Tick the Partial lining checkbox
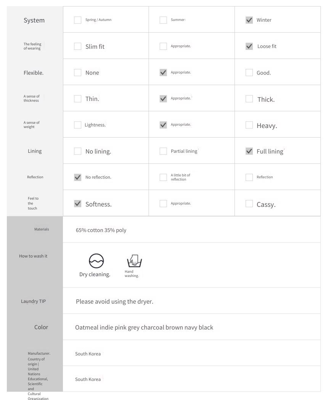 163,151
